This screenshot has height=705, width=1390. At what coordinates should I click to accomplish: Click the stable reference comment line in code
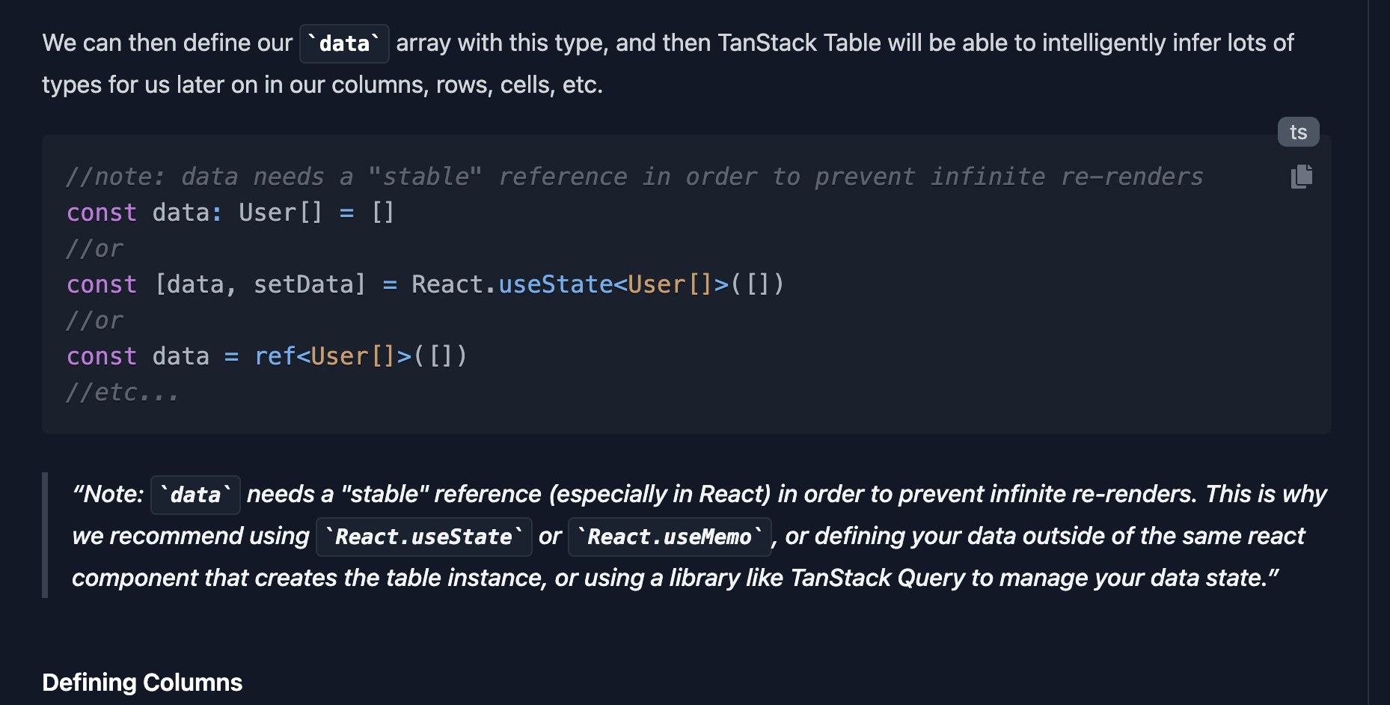pyautogui.click(x=634, y=177)
